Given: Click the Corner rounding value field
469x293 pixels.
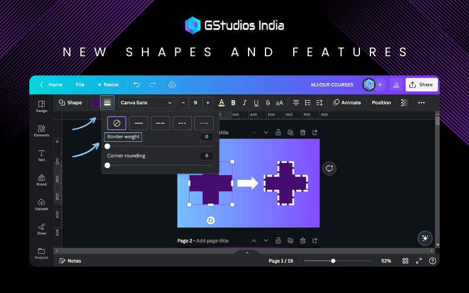Looking at the screenshot, I should point(207,155).
